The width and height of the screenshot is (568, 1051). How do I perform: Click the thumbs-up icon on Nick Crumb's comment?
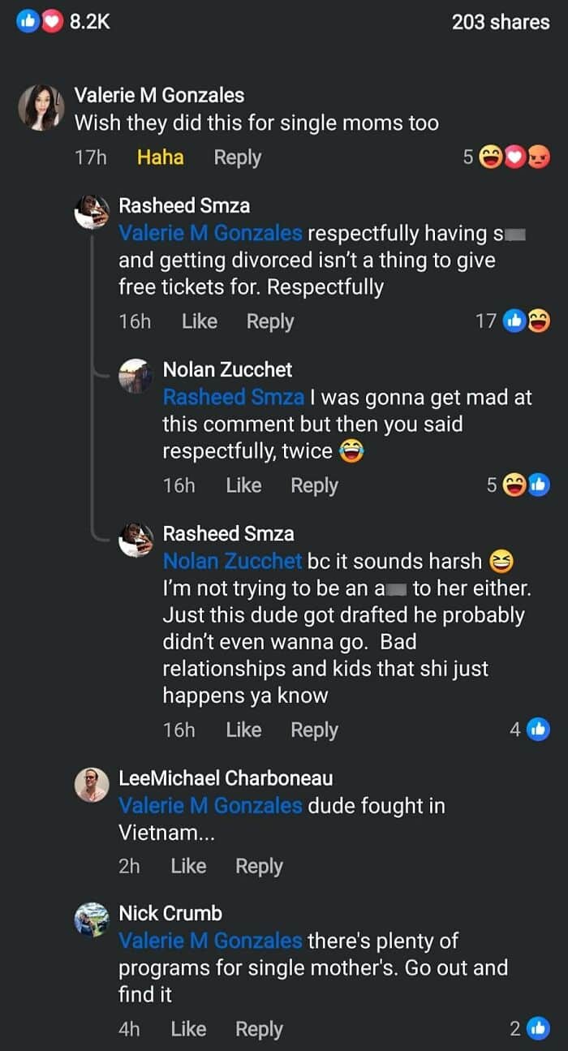(537, 1028)
